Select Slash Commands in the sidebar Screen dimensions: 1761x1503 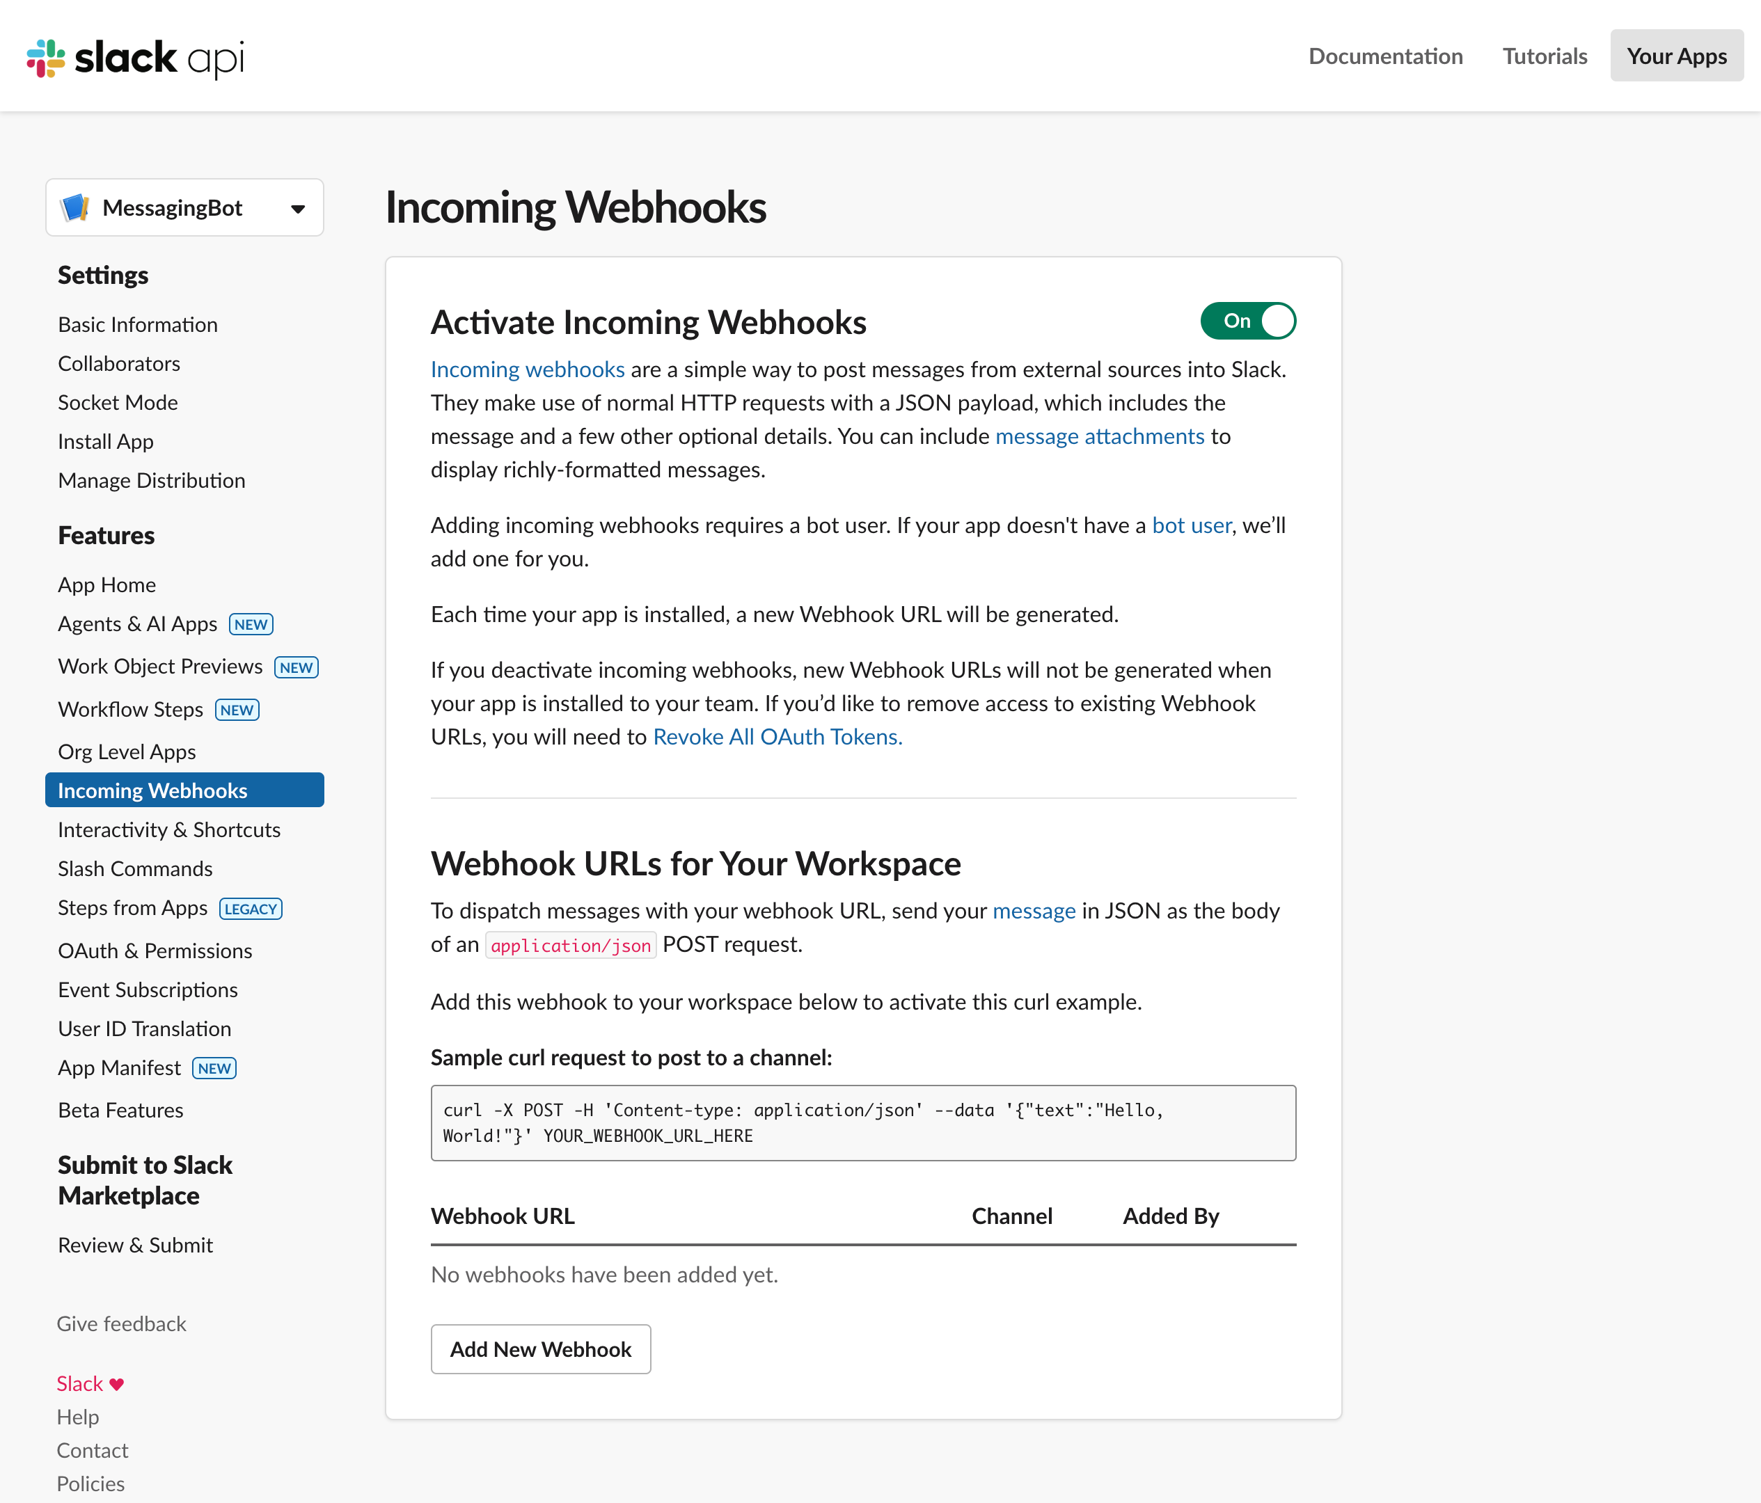(x=135, y=868)
